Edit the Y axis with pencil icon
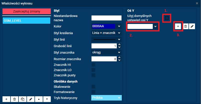201x104 pixels. coord(192,26)
